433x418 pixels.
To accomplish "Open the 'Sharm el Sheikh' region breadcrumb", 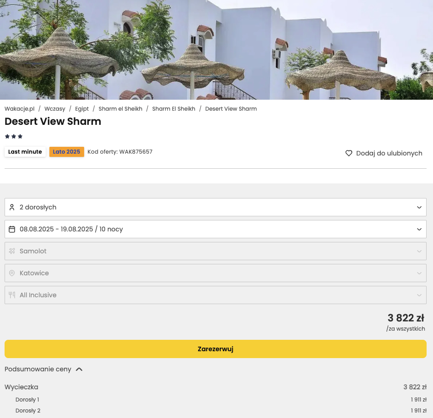I will click(x=120, y=109).
